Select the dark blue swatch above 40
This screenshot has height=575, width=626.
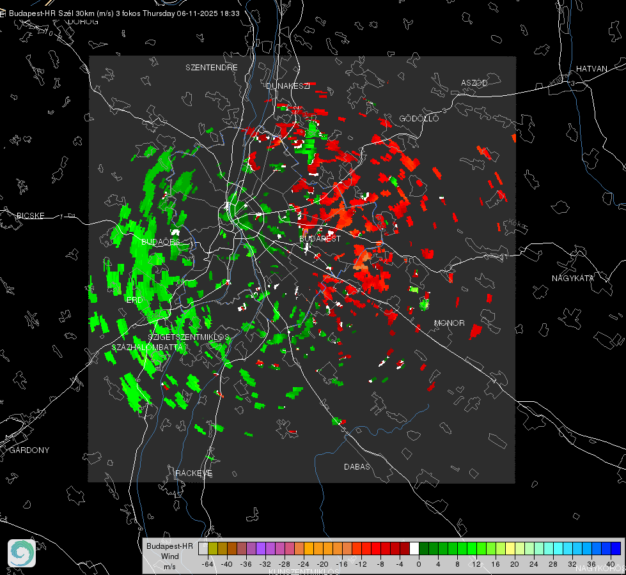coord(616,549)
